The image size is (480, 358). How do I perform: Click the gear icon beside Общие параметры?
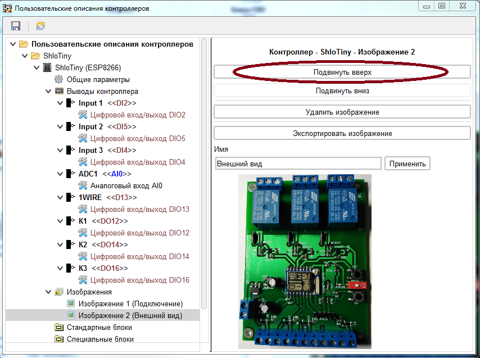tap(59, 80)
